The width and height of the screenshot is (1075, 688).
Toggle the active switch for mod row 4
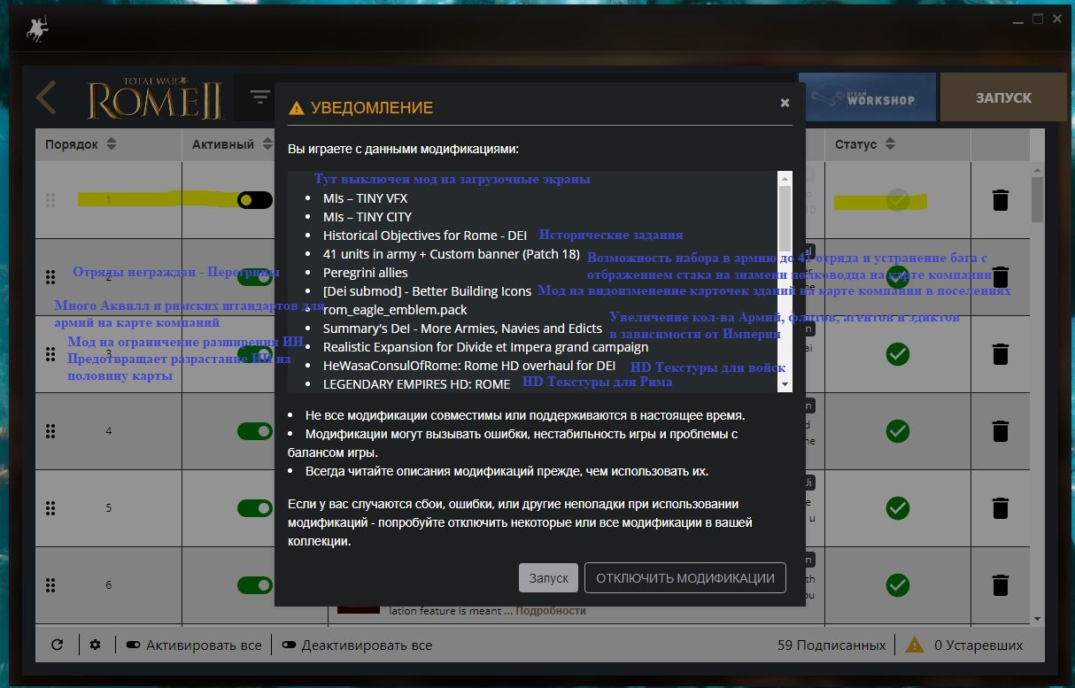pos(254,431)
